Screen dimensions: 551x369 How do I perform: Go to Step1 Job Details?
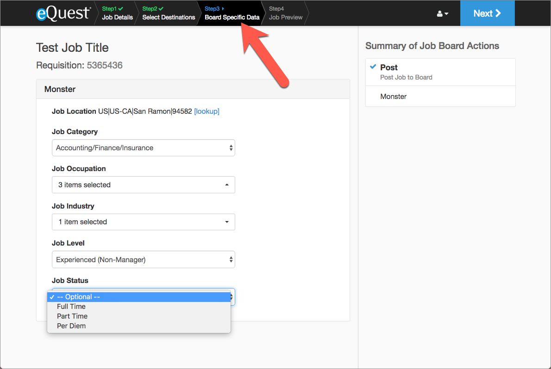[x=117, y=13]
